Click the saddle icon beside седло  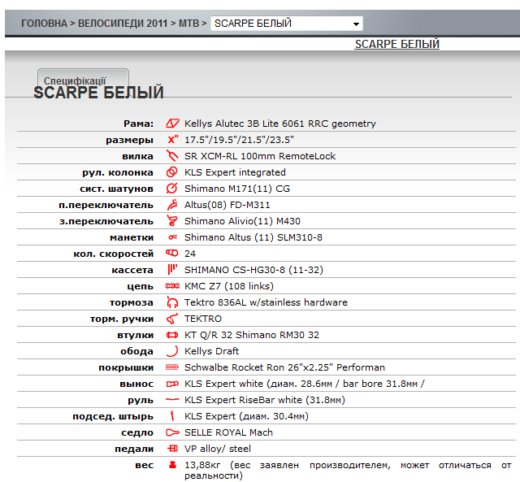coord(171,432)
